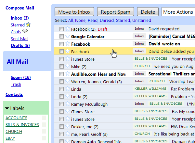The image size is (195, 143).
Task: Click Select Unstarred link
Action: [x=142, y=20]
